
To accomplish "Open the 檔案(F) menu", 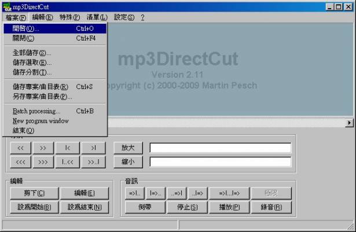I will [16, 17].
